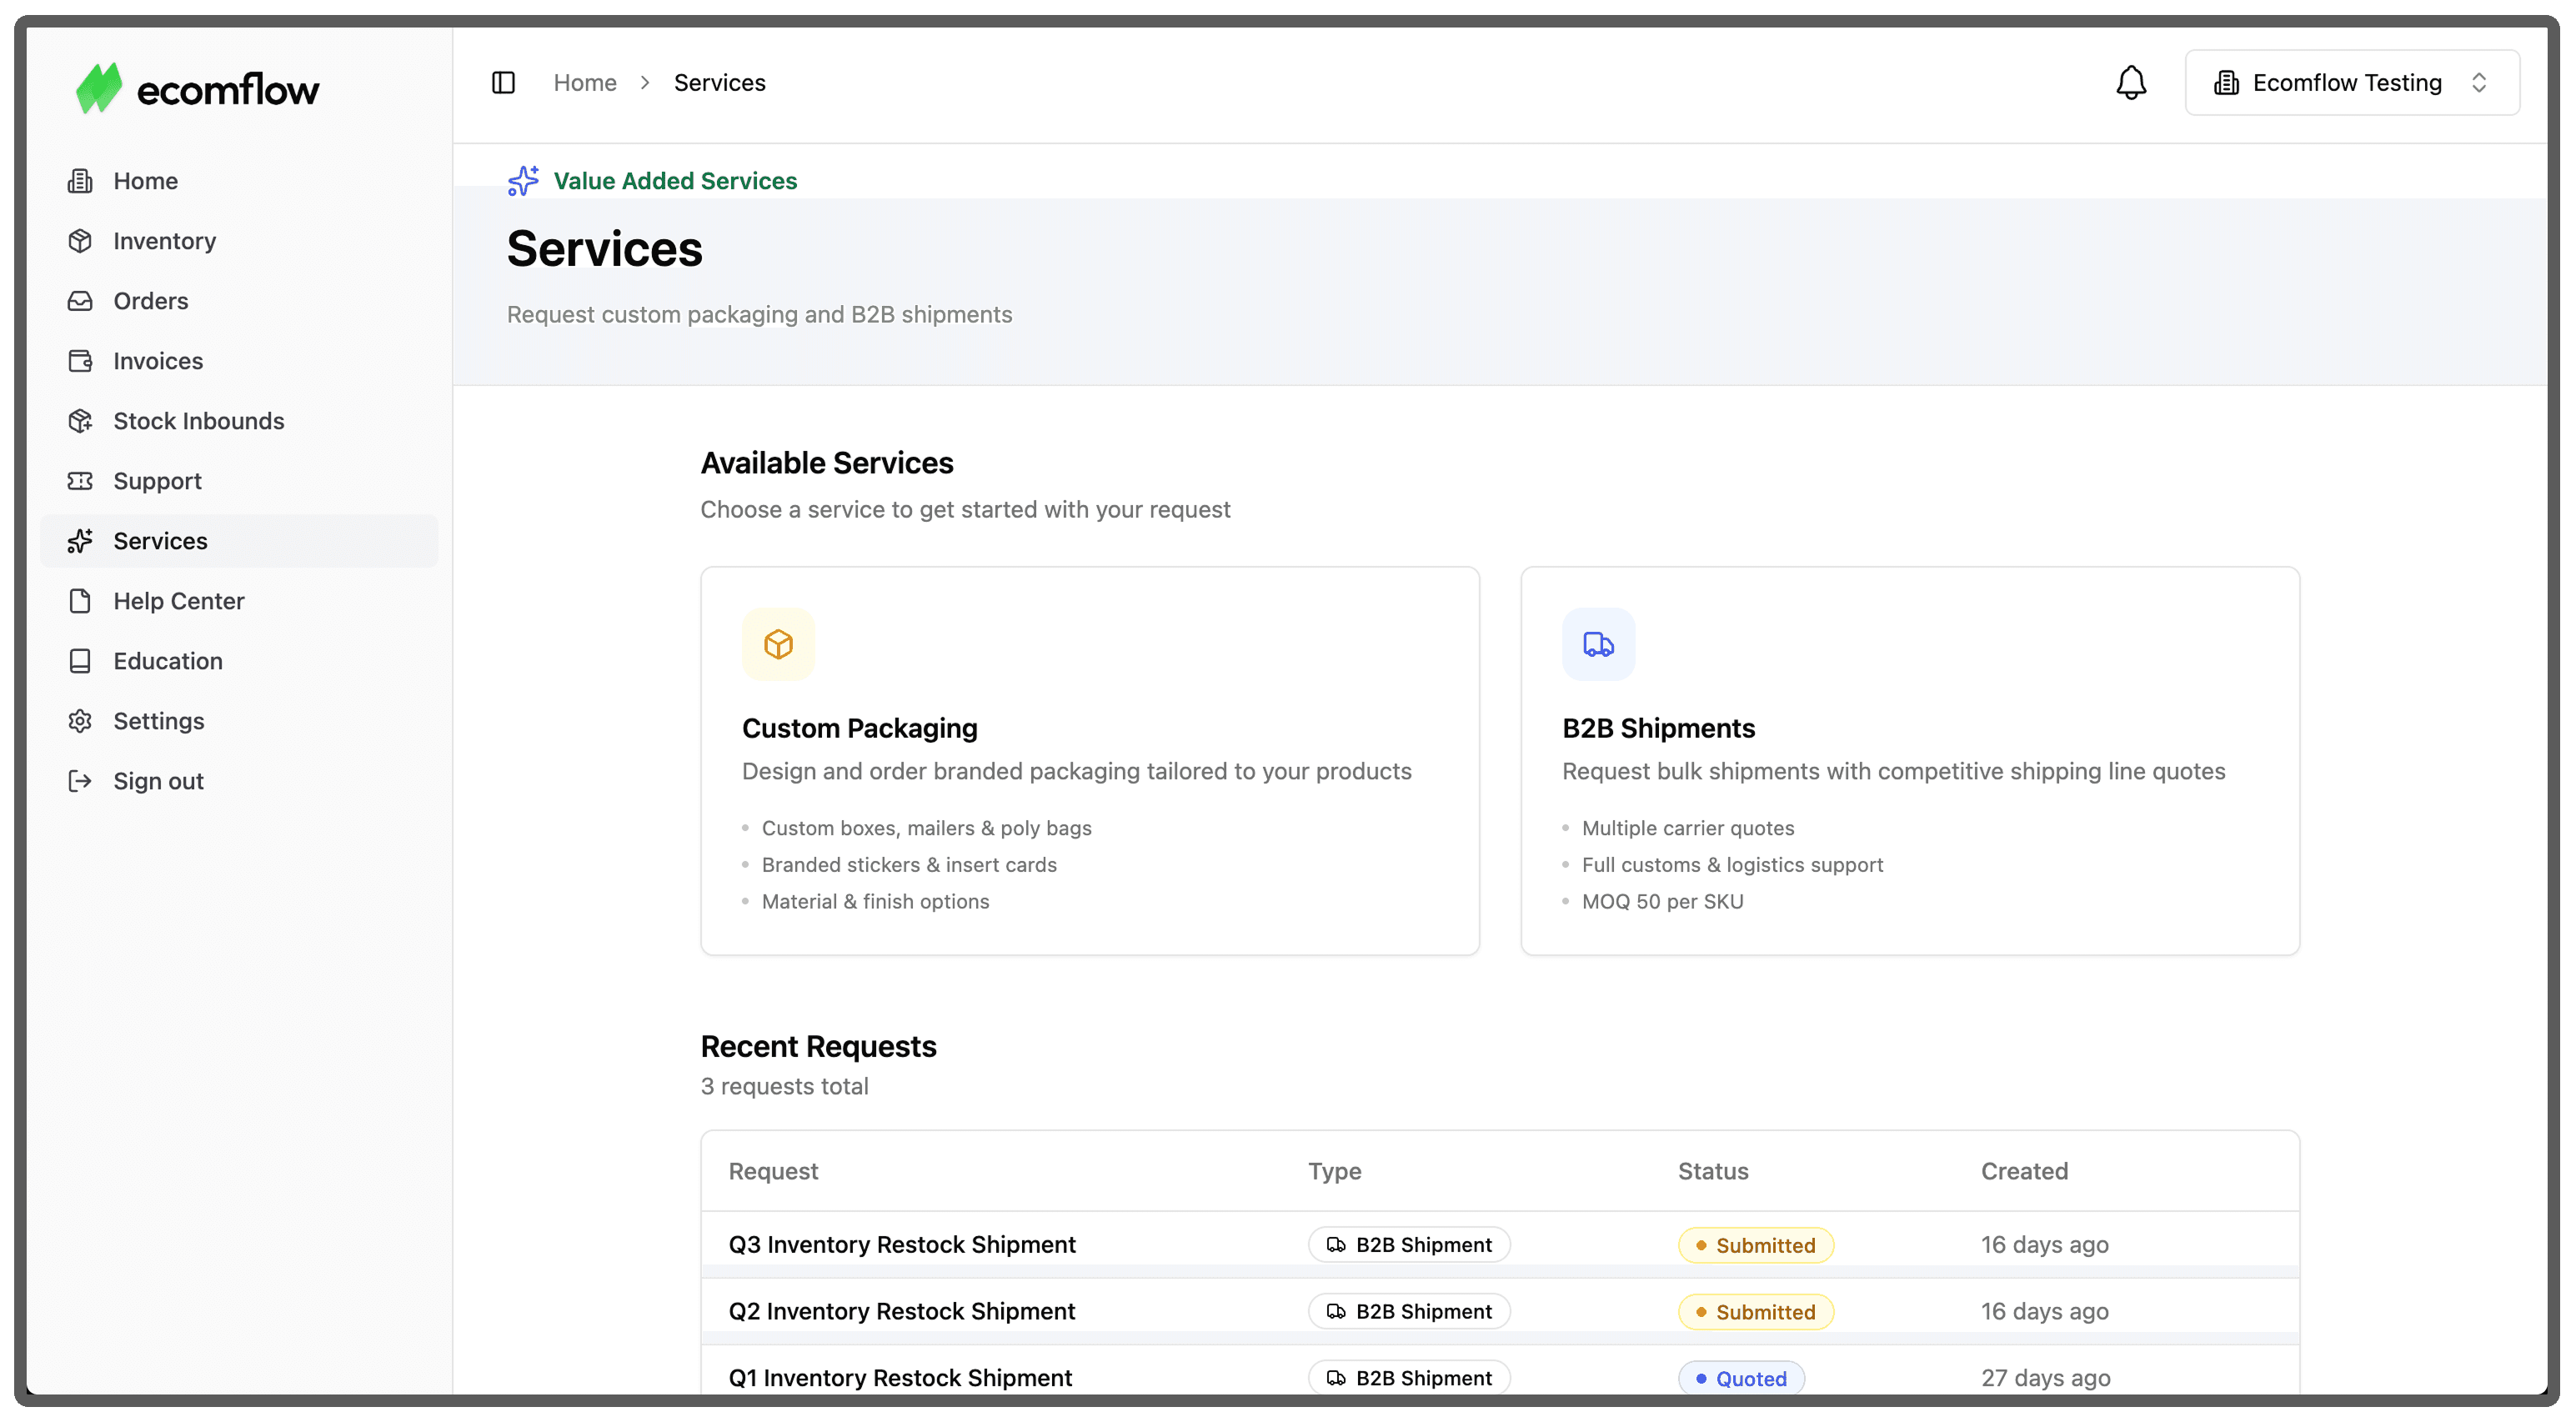Click the Orders inbox icon

pyautogui.click(x=80, y=301)
